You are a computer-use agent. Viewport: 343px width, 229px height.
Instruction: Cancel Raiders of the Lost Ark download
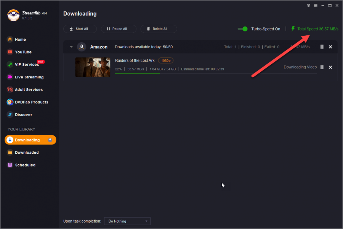coord(330,67)
